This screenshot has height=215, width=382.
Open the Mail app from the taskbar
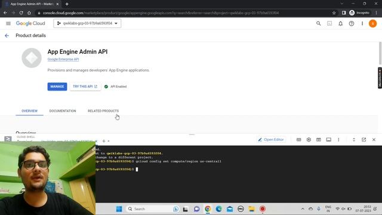point(229,209)
